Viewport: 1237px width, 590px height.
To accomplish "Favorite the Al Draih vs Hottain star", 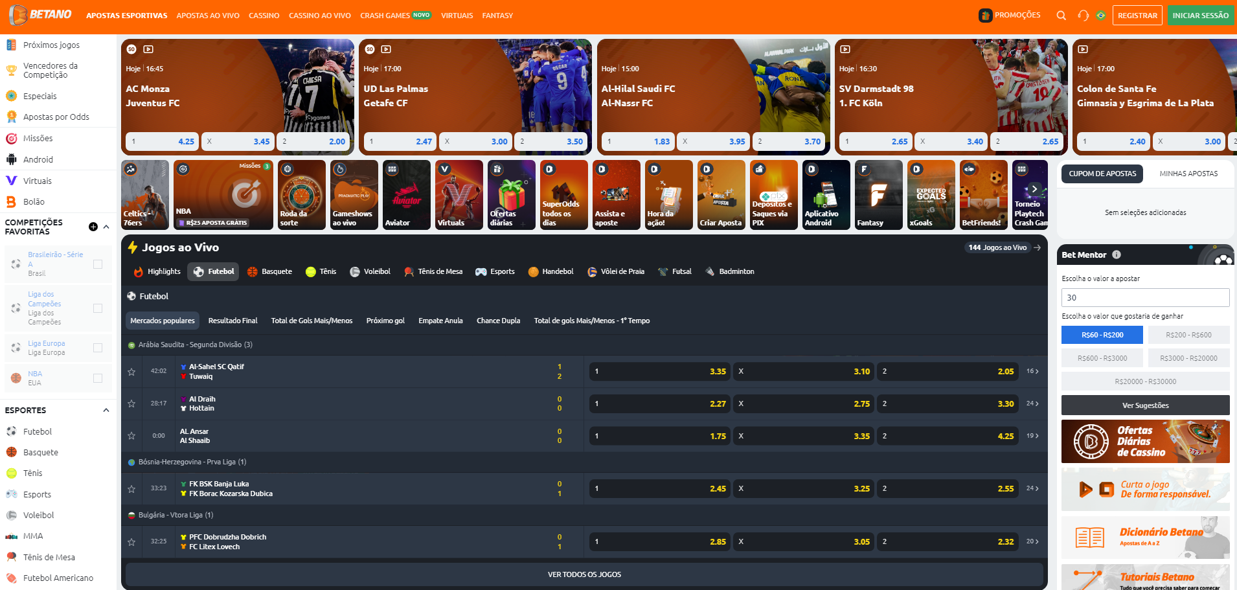I will tap(131, 403).
